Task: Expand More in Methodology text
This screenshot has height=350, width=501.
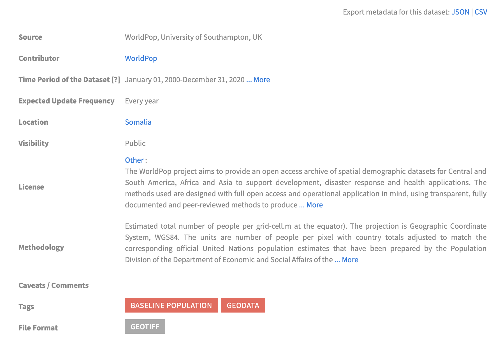Action: (346, 260)
